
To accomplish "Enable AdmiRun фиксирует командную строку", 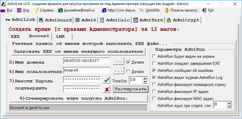I will [154, 85].
